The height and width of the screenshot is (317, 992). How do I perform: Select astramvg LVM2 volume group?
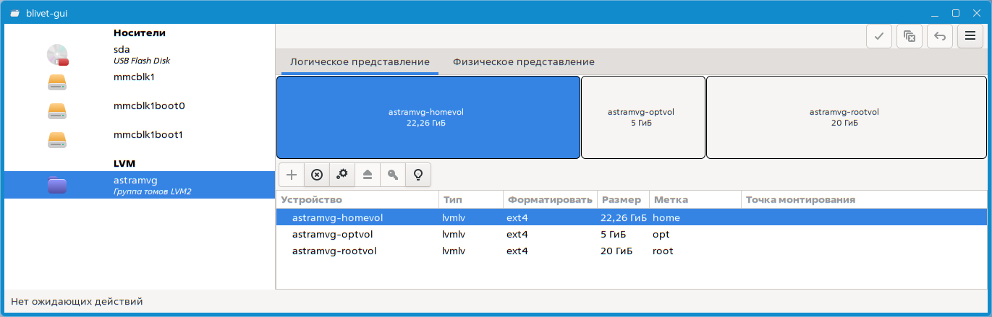(x=137, y=185)
